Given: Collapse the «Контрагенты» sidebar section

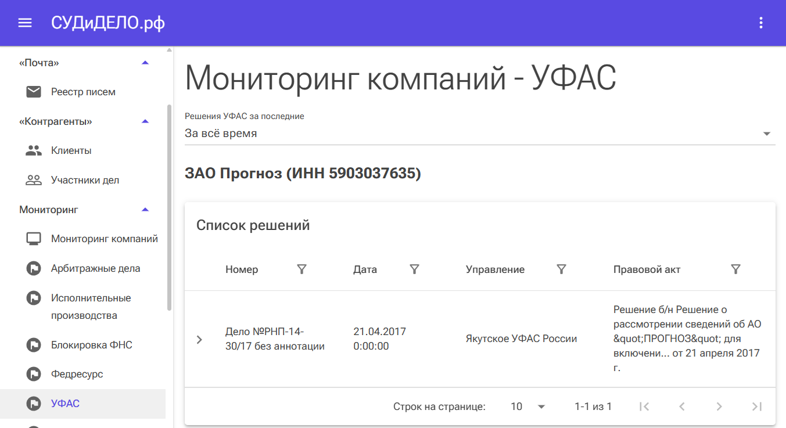Looking at the screenshot, I should 145,121.
